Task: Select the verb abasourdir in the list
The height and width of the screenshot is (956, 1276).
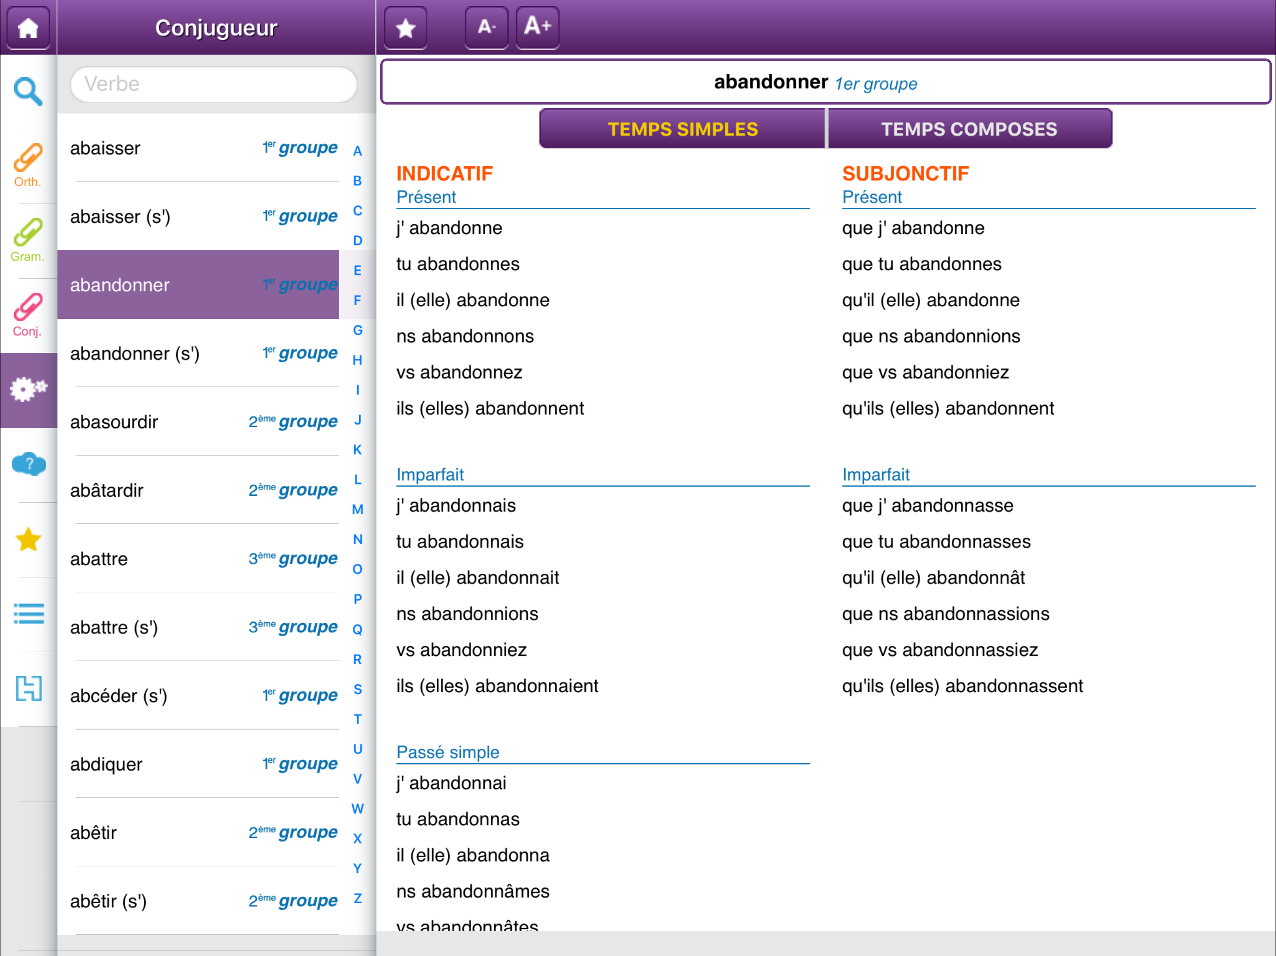Action: [173, 422]
